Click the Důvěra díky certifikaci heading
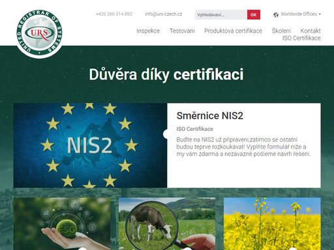Image resolution: width=334 pixels, height=250 pixels. click(166, 74)
